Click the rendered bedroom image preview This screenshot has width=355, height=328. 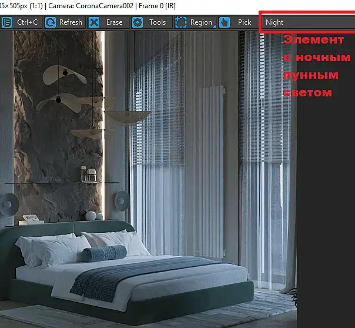point(148,179)
